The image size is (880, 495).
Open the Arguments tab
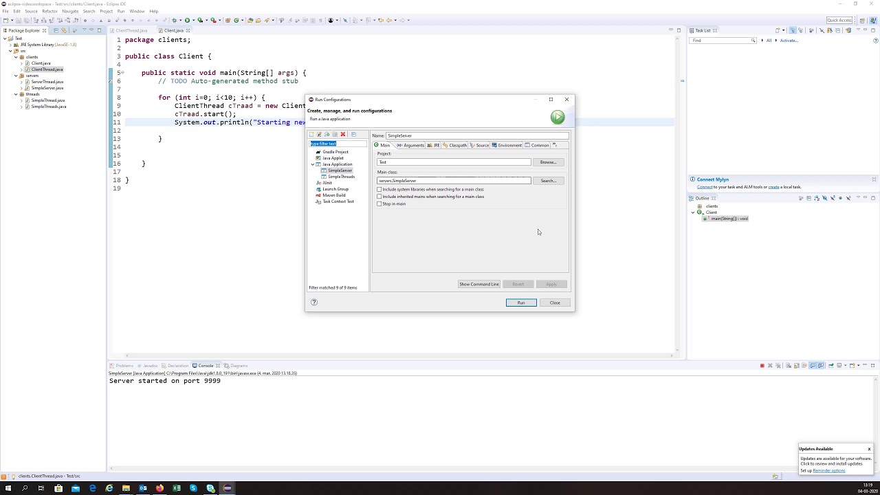coord(410,145)
